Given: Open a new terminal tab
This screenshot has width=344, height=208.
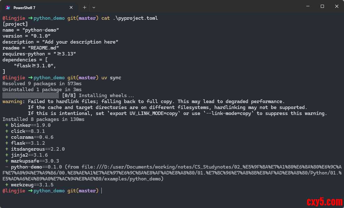Looking at the screenshot, I should click(x=84, y=7).
